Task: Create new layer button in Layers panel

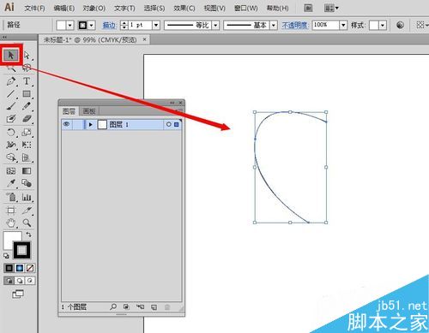Action: coord(154,307)
